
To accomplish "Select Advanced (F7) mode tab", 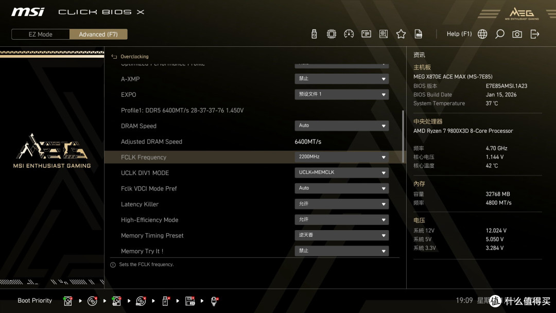I will pyautogui.click(x=98, y=34).
